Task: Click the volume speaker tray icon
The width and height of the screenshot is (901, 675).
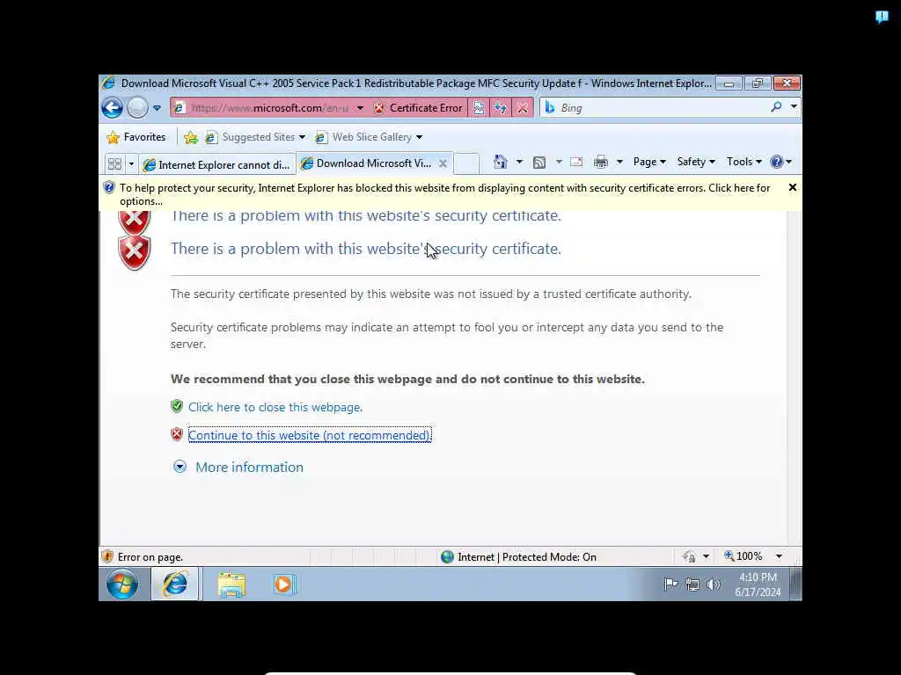Action: coord(713,584)
